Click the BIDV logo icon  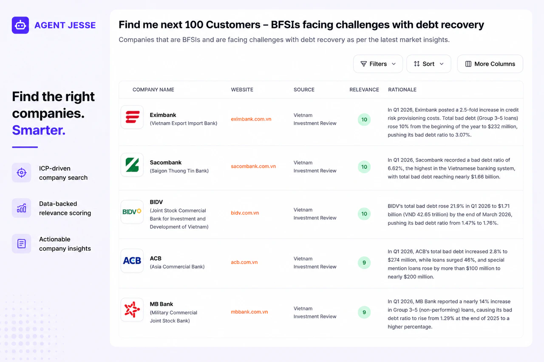[x=132, y=212]
